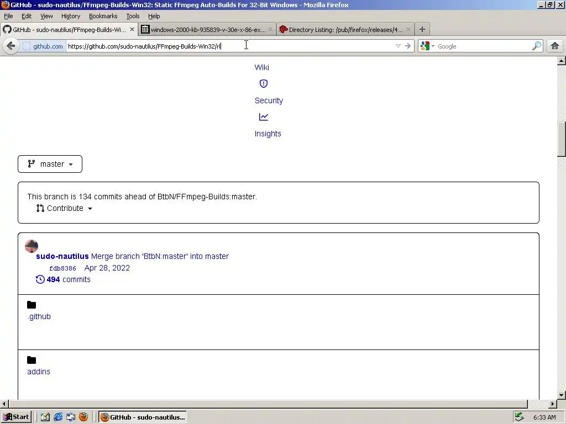Click the Insights graph icon

[x=264, y=117]
